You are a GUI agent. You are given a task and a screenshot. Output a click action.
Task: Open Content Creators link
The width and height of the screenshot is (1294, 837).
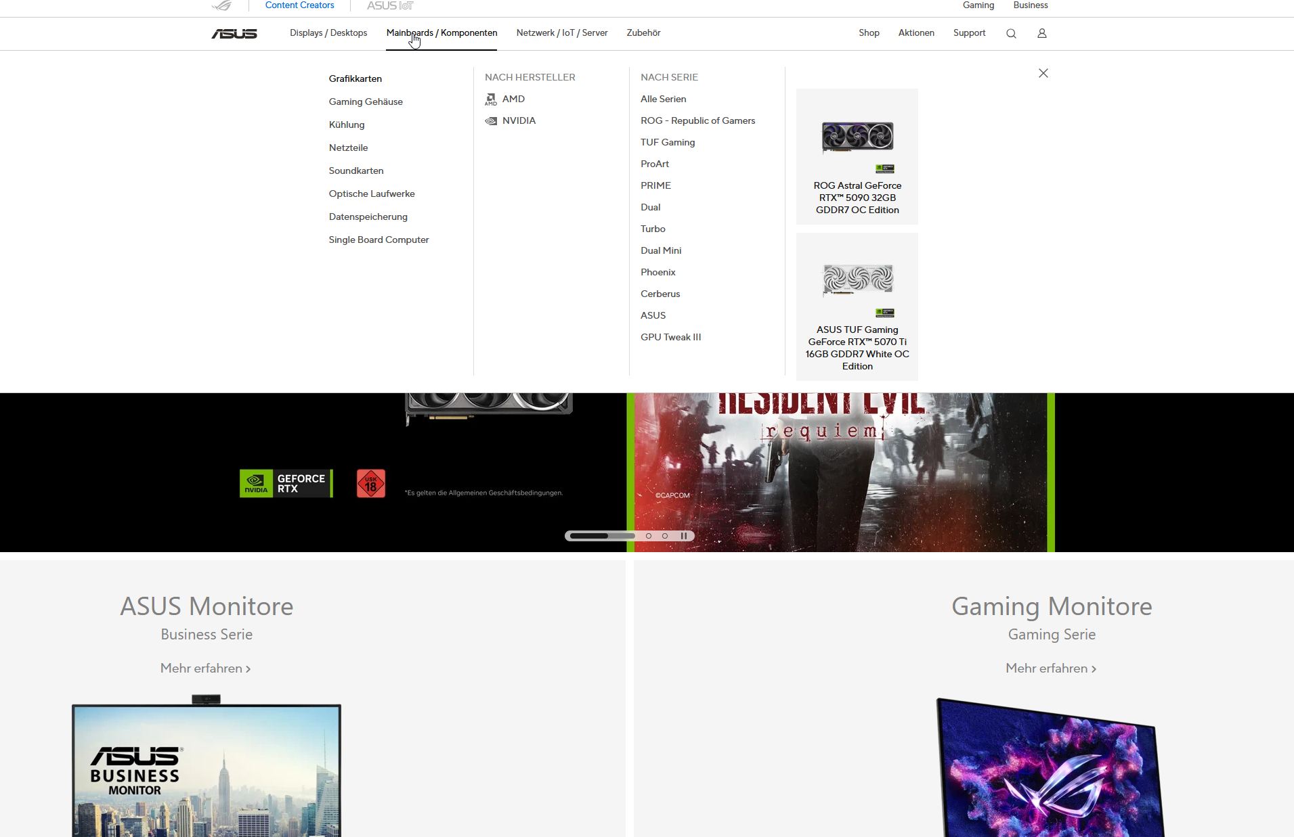pos(299,5)
